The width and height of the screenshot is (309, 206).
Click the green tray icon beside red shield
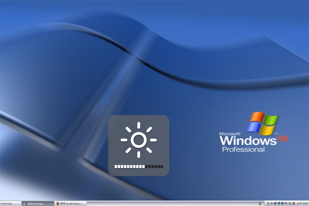289,203
